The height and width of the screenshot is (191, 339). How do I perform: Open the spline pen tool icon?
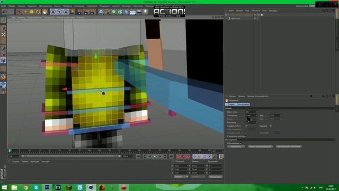click(107, 12)
